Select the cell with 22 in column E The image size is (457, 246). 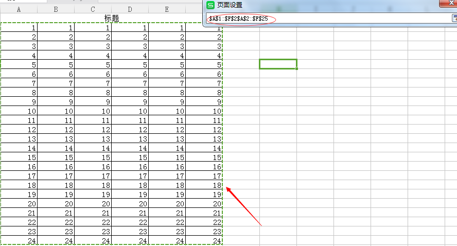pyautogui.click(x=167, y=222)
